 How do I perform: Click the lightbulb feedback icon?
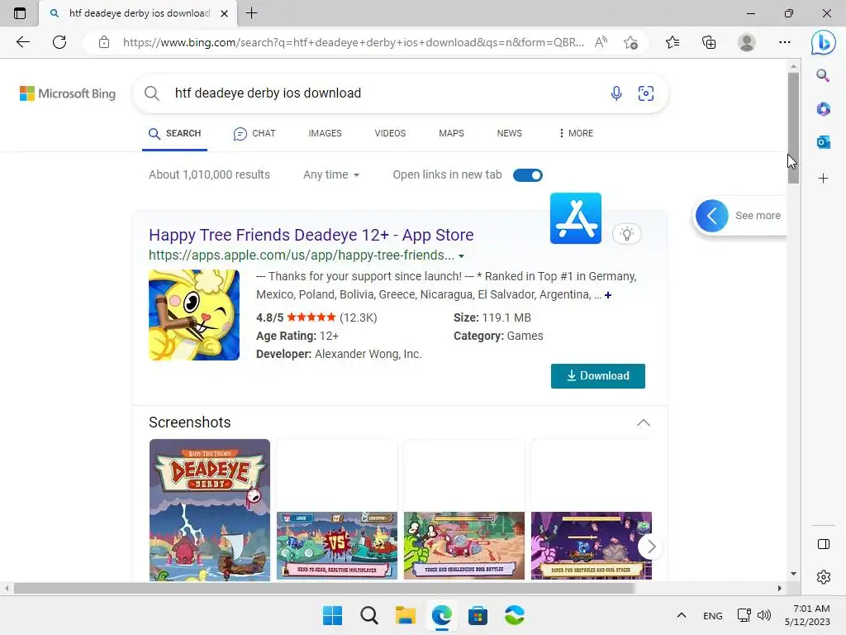(626, 234)
